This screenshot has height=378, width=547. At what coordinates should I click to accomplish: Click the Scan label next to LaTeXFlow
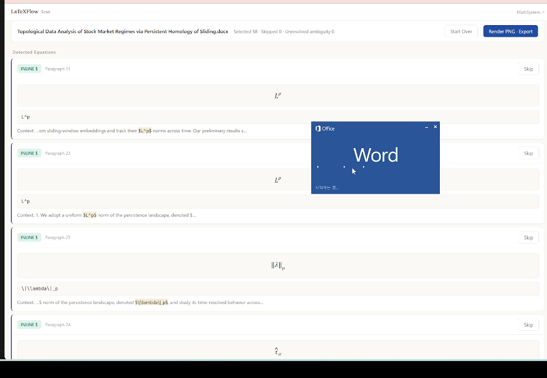pos(46,12)
